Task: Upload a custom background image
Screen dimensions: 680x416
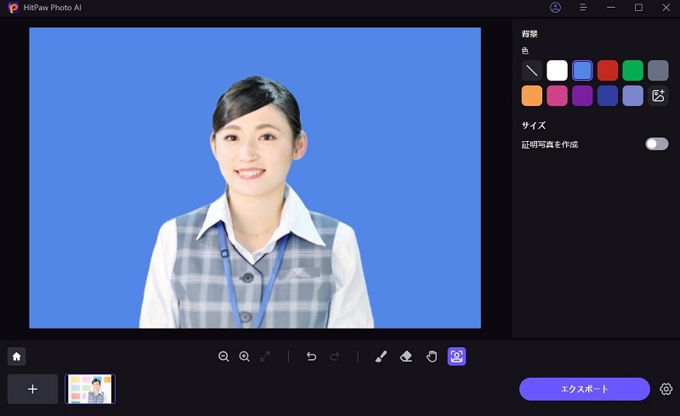Action: [x=658, y=96]
